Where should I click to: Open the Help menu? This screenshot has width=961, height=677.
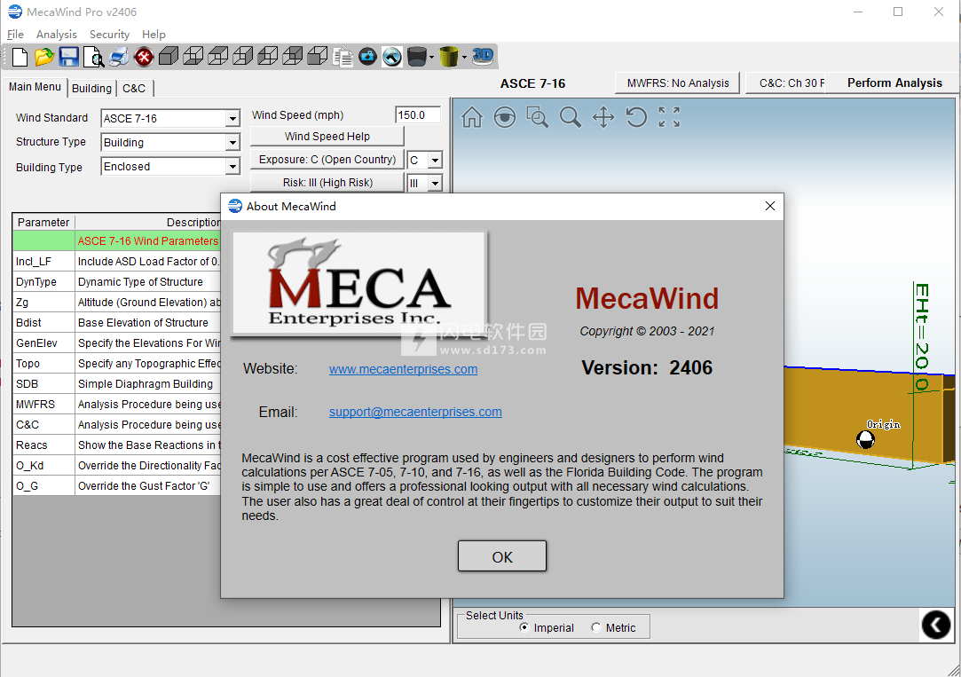[x=154, y=35]
